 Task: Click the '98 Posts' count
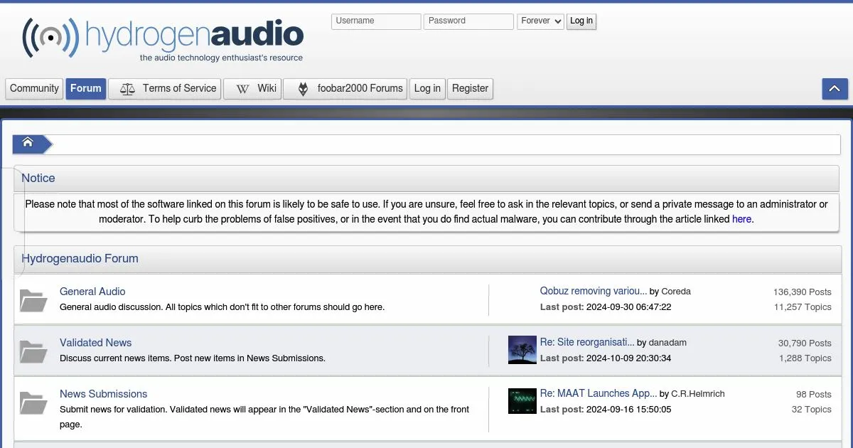click(x=814, y=395)
